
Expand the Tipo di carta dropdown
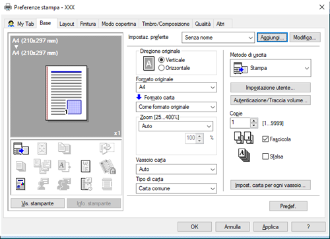click(x=176, y=189)
